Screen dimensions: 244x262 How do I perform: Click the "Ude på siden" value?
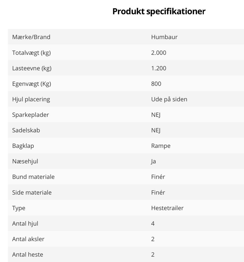(169, 99)
